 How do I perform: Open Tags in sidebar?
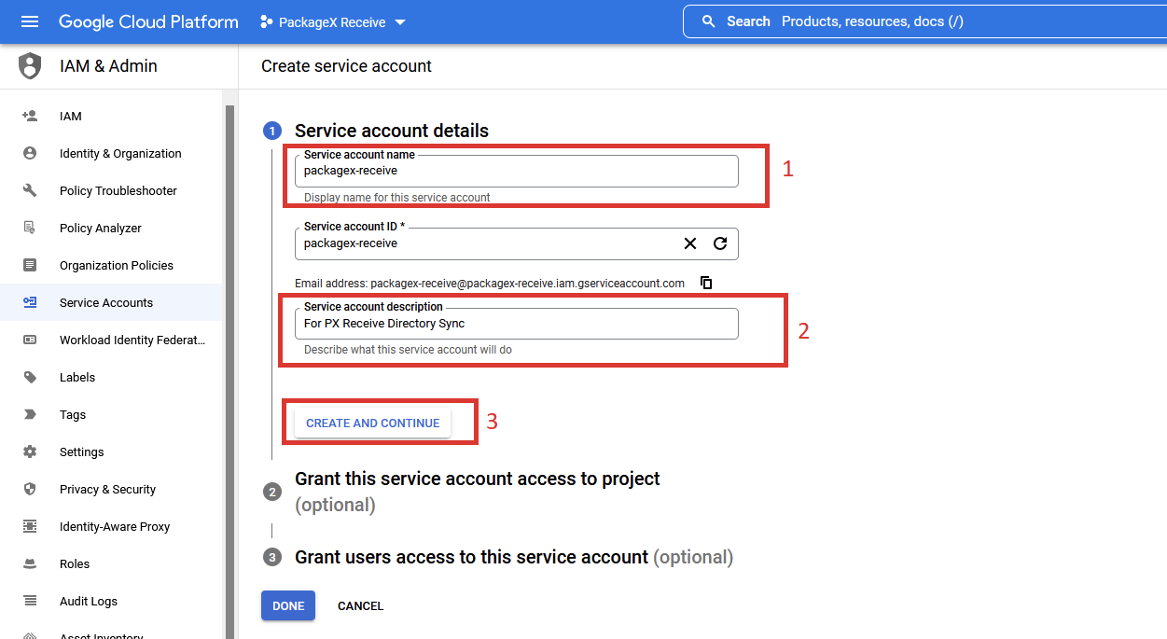click(112, 415)
